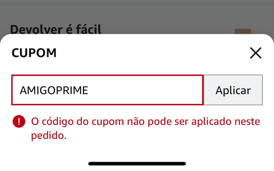Tap the home indicator bar
274x171 pixels.
pos(137,164)
